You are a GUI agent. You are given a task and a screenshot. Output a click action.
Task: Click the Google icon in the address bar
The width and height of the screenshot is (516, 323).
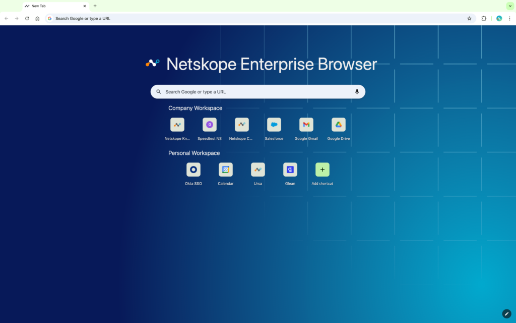(x=50, y=19)
